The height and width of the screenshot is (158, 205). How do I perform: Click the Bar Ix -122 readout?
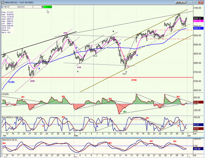(x=6, y=32)
